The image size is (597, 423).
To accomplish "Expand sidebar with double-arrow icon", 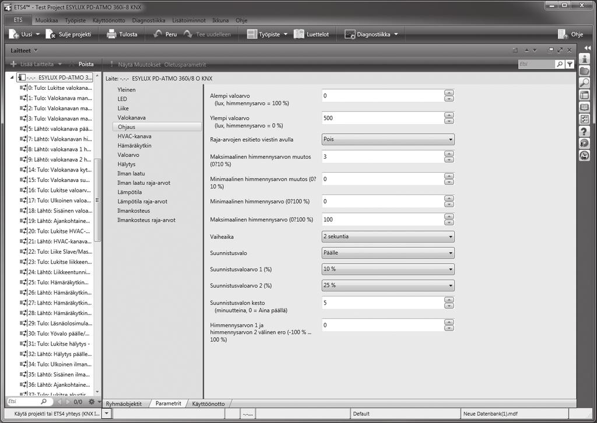I will coord(587,48).
